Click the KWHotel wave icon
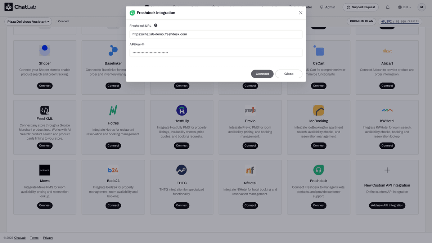Screen dimensions: 432x243 (387, 110)
